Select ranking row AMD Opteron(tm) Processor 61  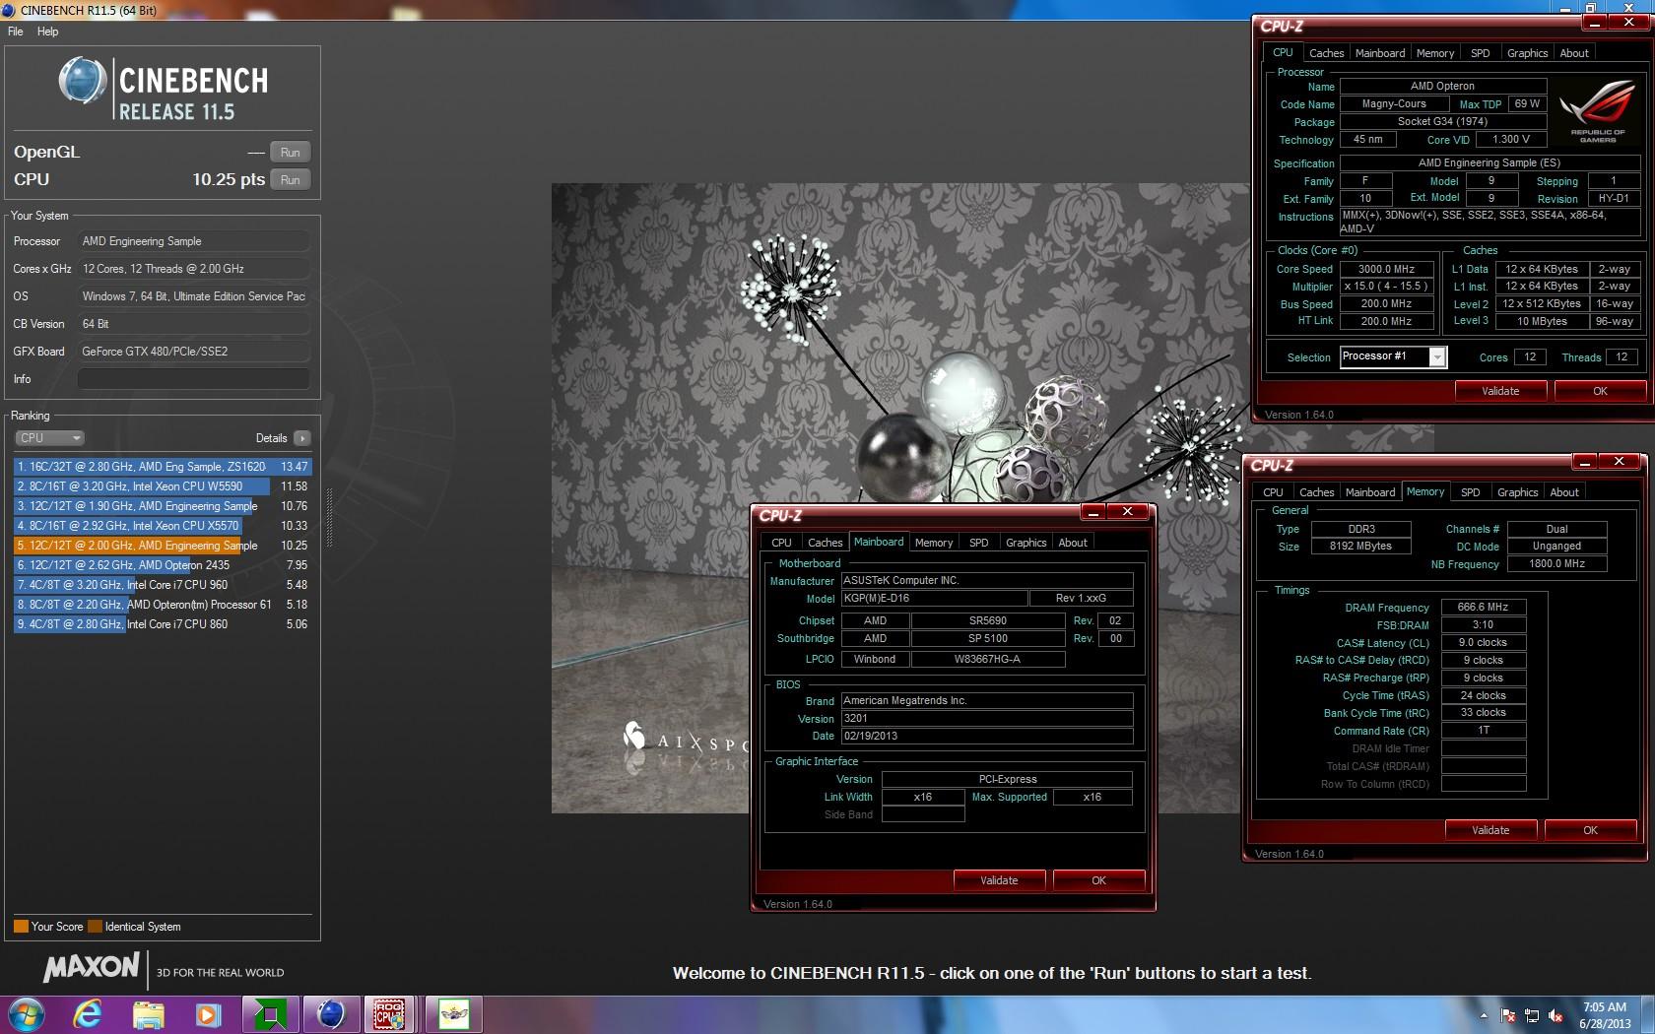tap(163, 605)
